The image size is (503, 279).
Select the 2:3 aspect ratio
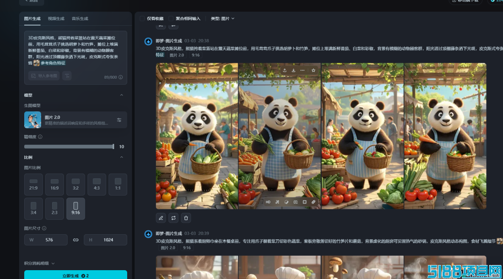pyautogui.click(x=54, y=209)
